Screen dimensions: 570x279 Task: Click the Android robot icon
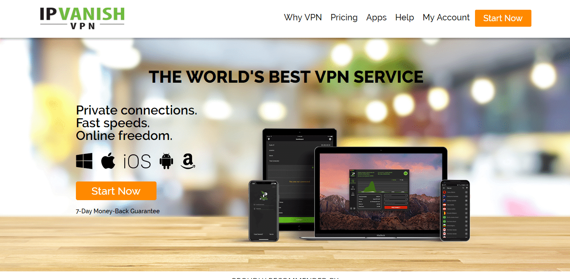pyautogui.click(x=166, y=162)
